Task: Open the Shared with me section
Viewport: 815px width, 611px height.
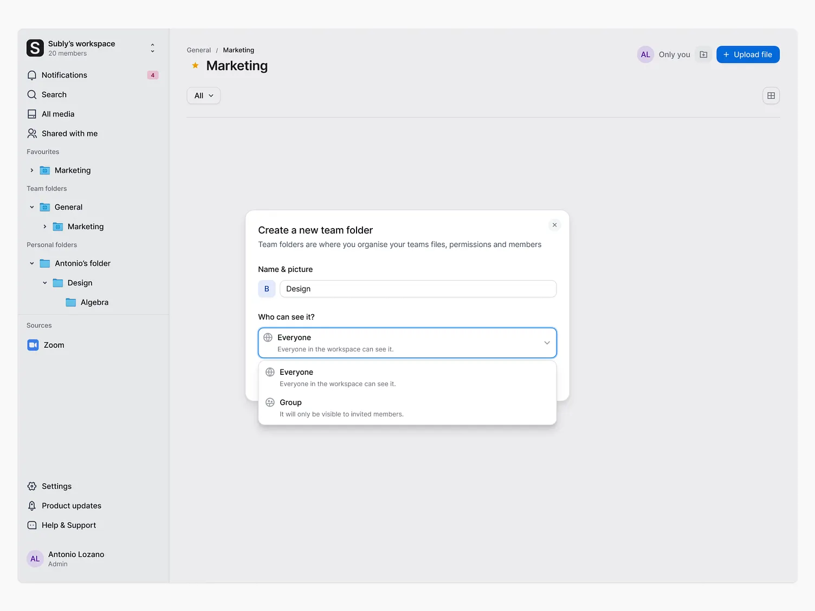Action: click(x=69, y=133)
